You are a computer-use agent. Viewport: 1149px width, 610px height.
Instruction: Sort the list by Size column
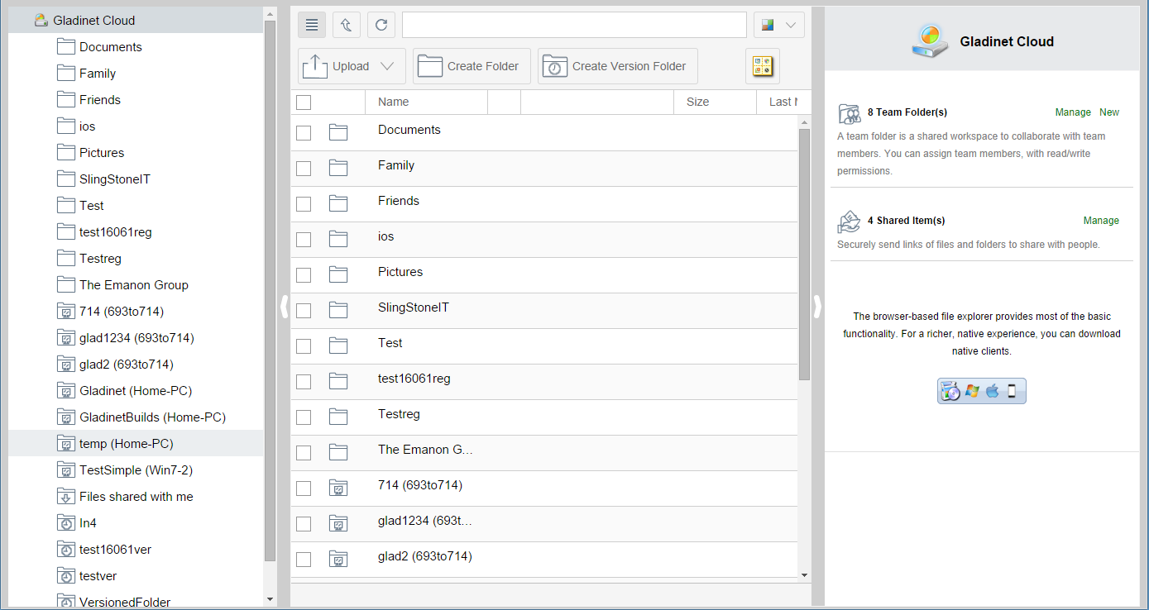click(x=698, y=102)
